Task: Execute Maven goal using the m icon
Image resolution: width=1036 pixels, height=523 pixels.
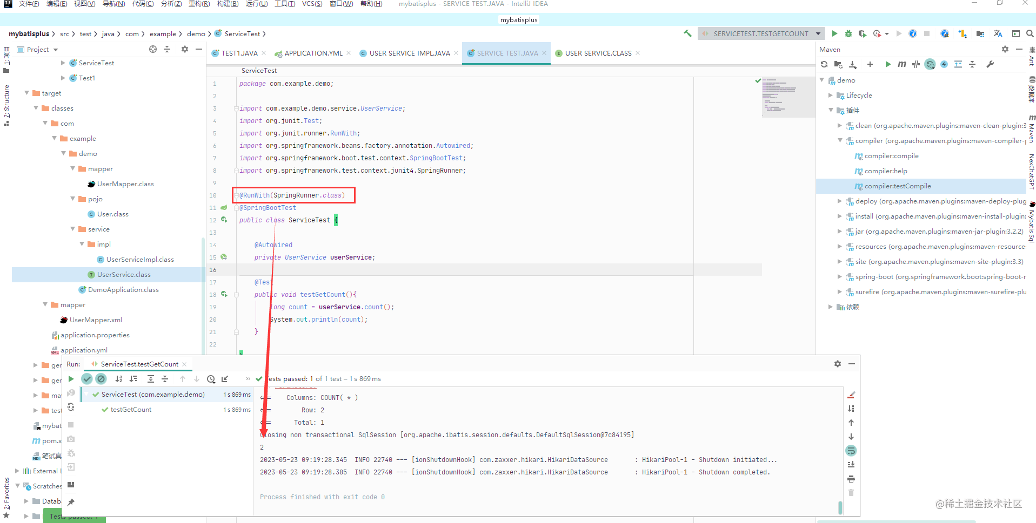Action: click(x=901, y=64)
